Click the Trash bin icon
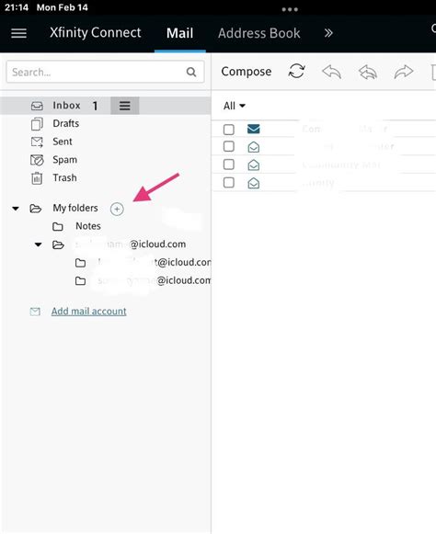Image resolution: width=436 pixels, height=534 pixels. tap(37, 178)
